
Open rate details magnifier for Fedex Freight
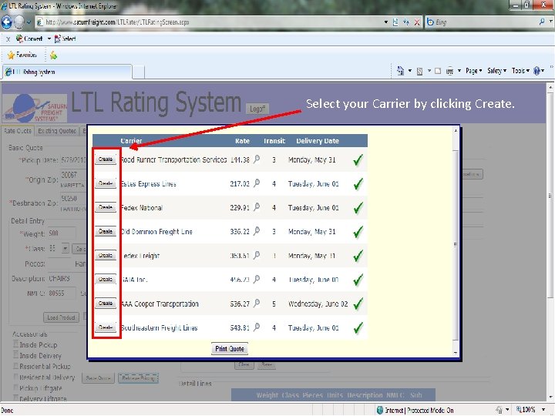pyautogui.click(x=257, y=256)
